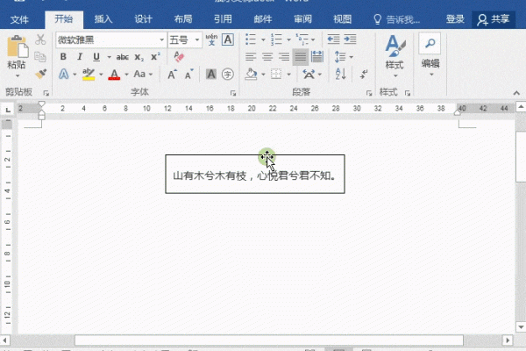The height and width of the screenshot is (351, 526).
Task: Select the Format Painter brush
Action: click(40, 74)
